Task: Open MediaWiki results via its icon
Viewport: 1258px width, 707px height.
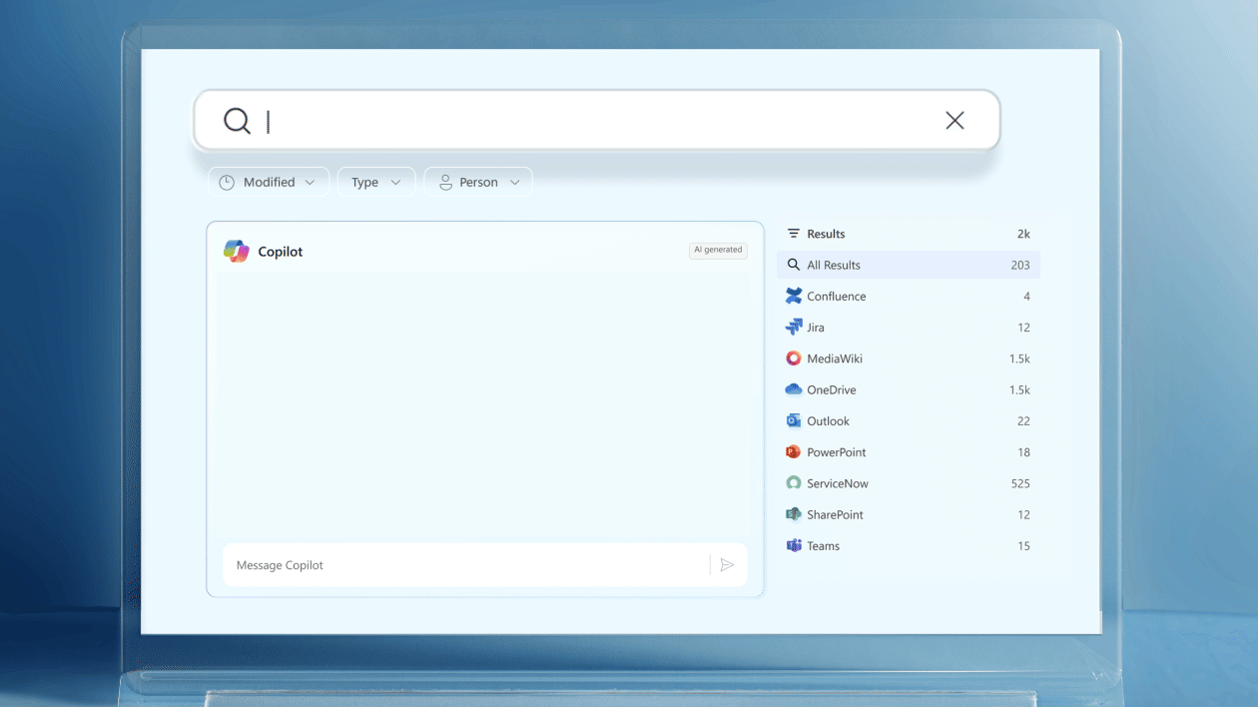Action: tap(793, 357)
